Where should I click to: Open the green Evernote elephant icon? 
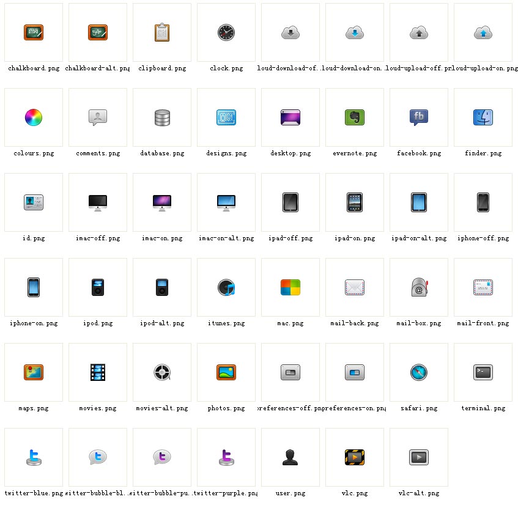[355, 117]
